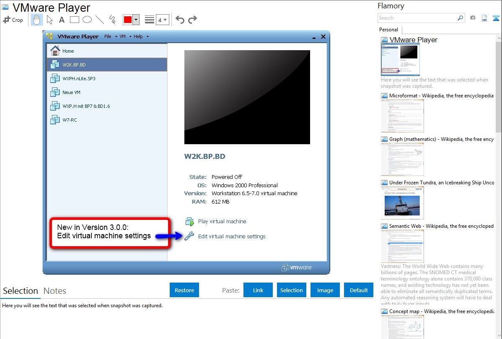The width and height of the screenshot is (502, 339).
Task: Click the camera capture icon
Action: 473,18
